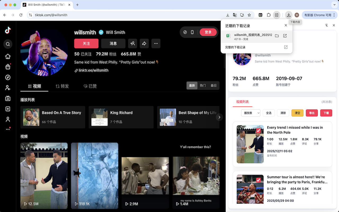Open the Chrome profile avatar W
Image resolution: width=339 pixels, height=212 pixels.
click(297, 15)
